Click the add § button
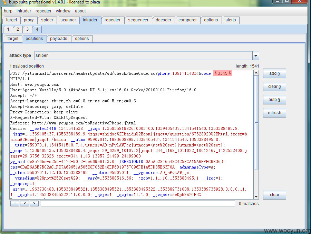This screenshot has height=234, width=311. pos(274,73)
